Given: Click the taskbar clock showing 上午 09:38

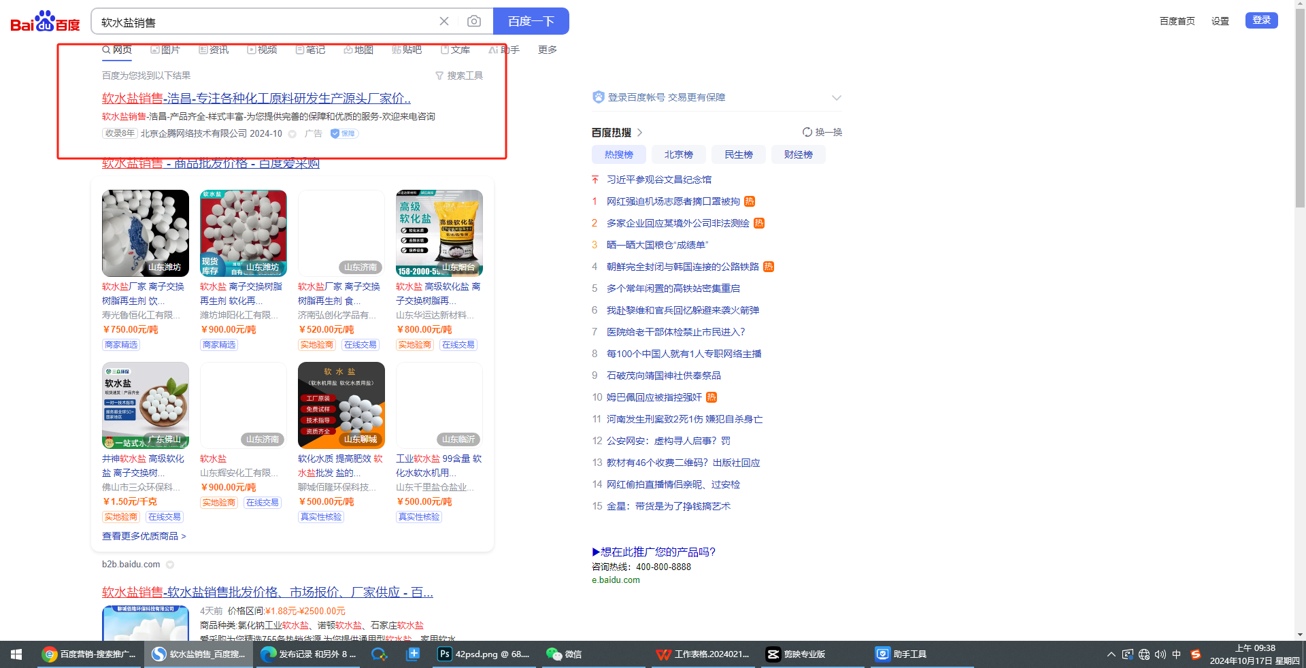Looking at the screenshot, I should click(1255, 654).
